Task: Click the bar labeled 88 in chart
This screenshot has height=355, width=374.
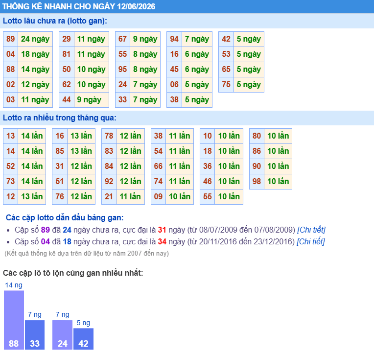Action: pos(14,320)
